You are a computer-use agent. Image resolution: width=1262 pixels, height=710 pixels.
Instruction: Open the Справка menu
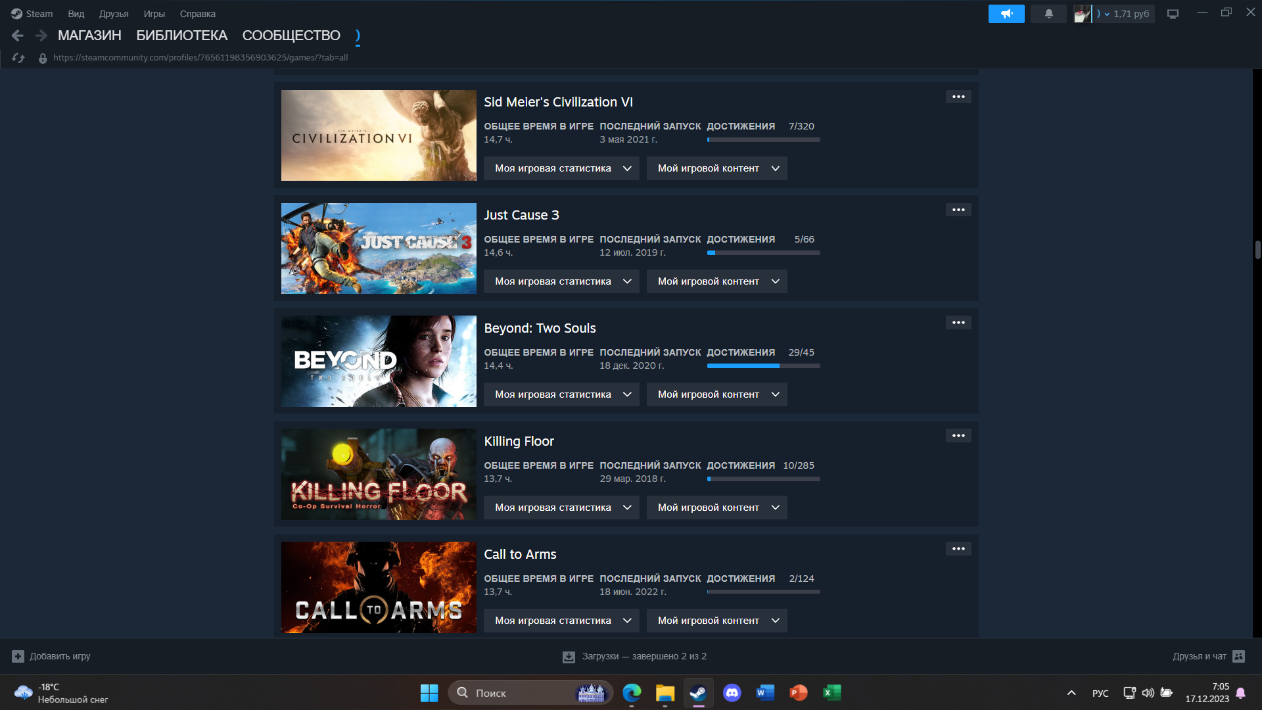198,13
